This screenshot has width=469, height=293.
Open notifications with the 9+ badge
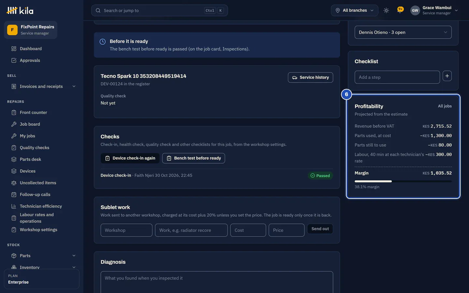[x=400, y=10]
